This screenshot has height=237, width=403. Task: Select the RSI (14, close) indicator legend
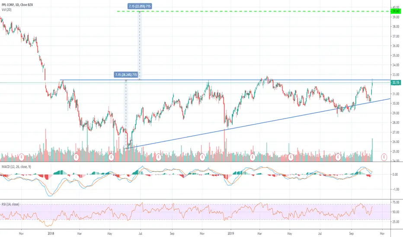[x=10, y=204]
